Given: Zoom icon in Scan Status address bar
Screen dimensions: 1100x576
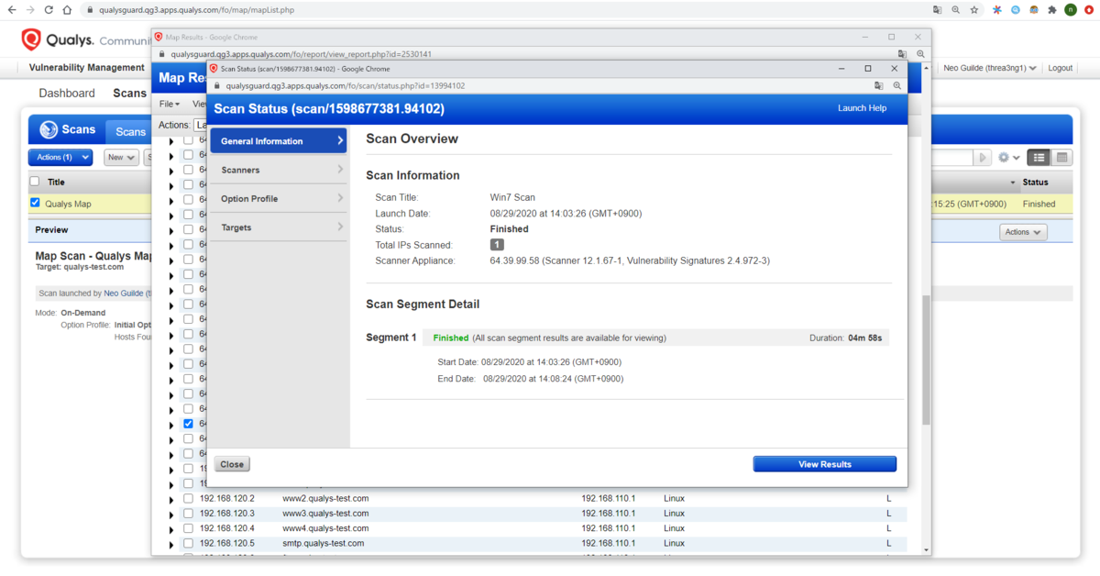Looking at the screenshot, I should pos(897,85).
